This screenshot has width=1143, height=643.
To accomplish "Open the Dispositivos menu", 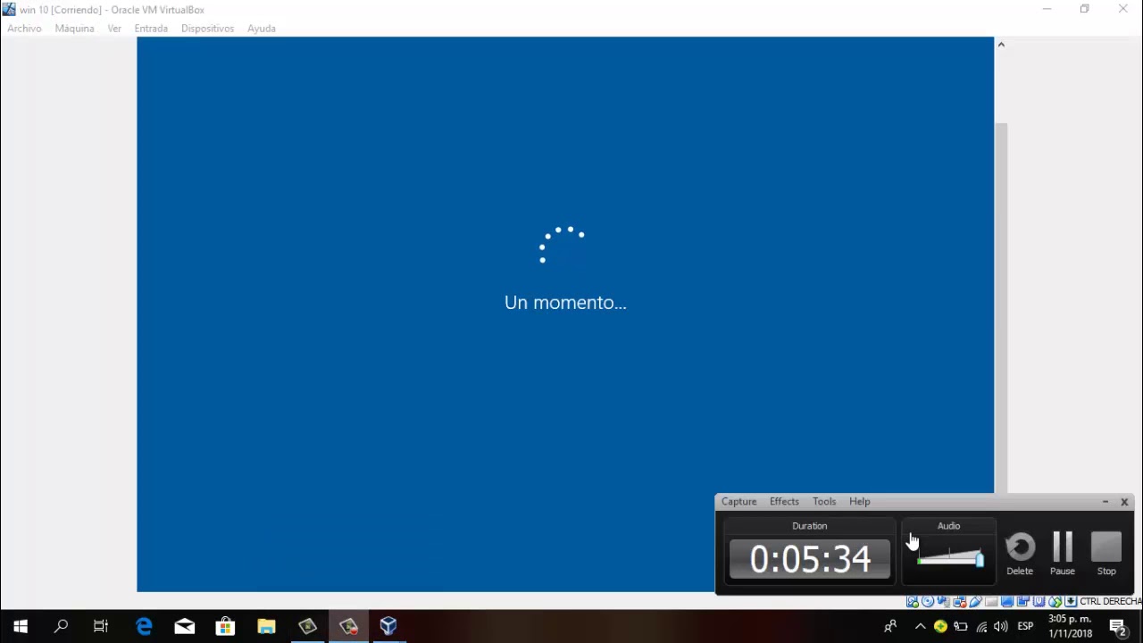I will [x=207, y=29].
